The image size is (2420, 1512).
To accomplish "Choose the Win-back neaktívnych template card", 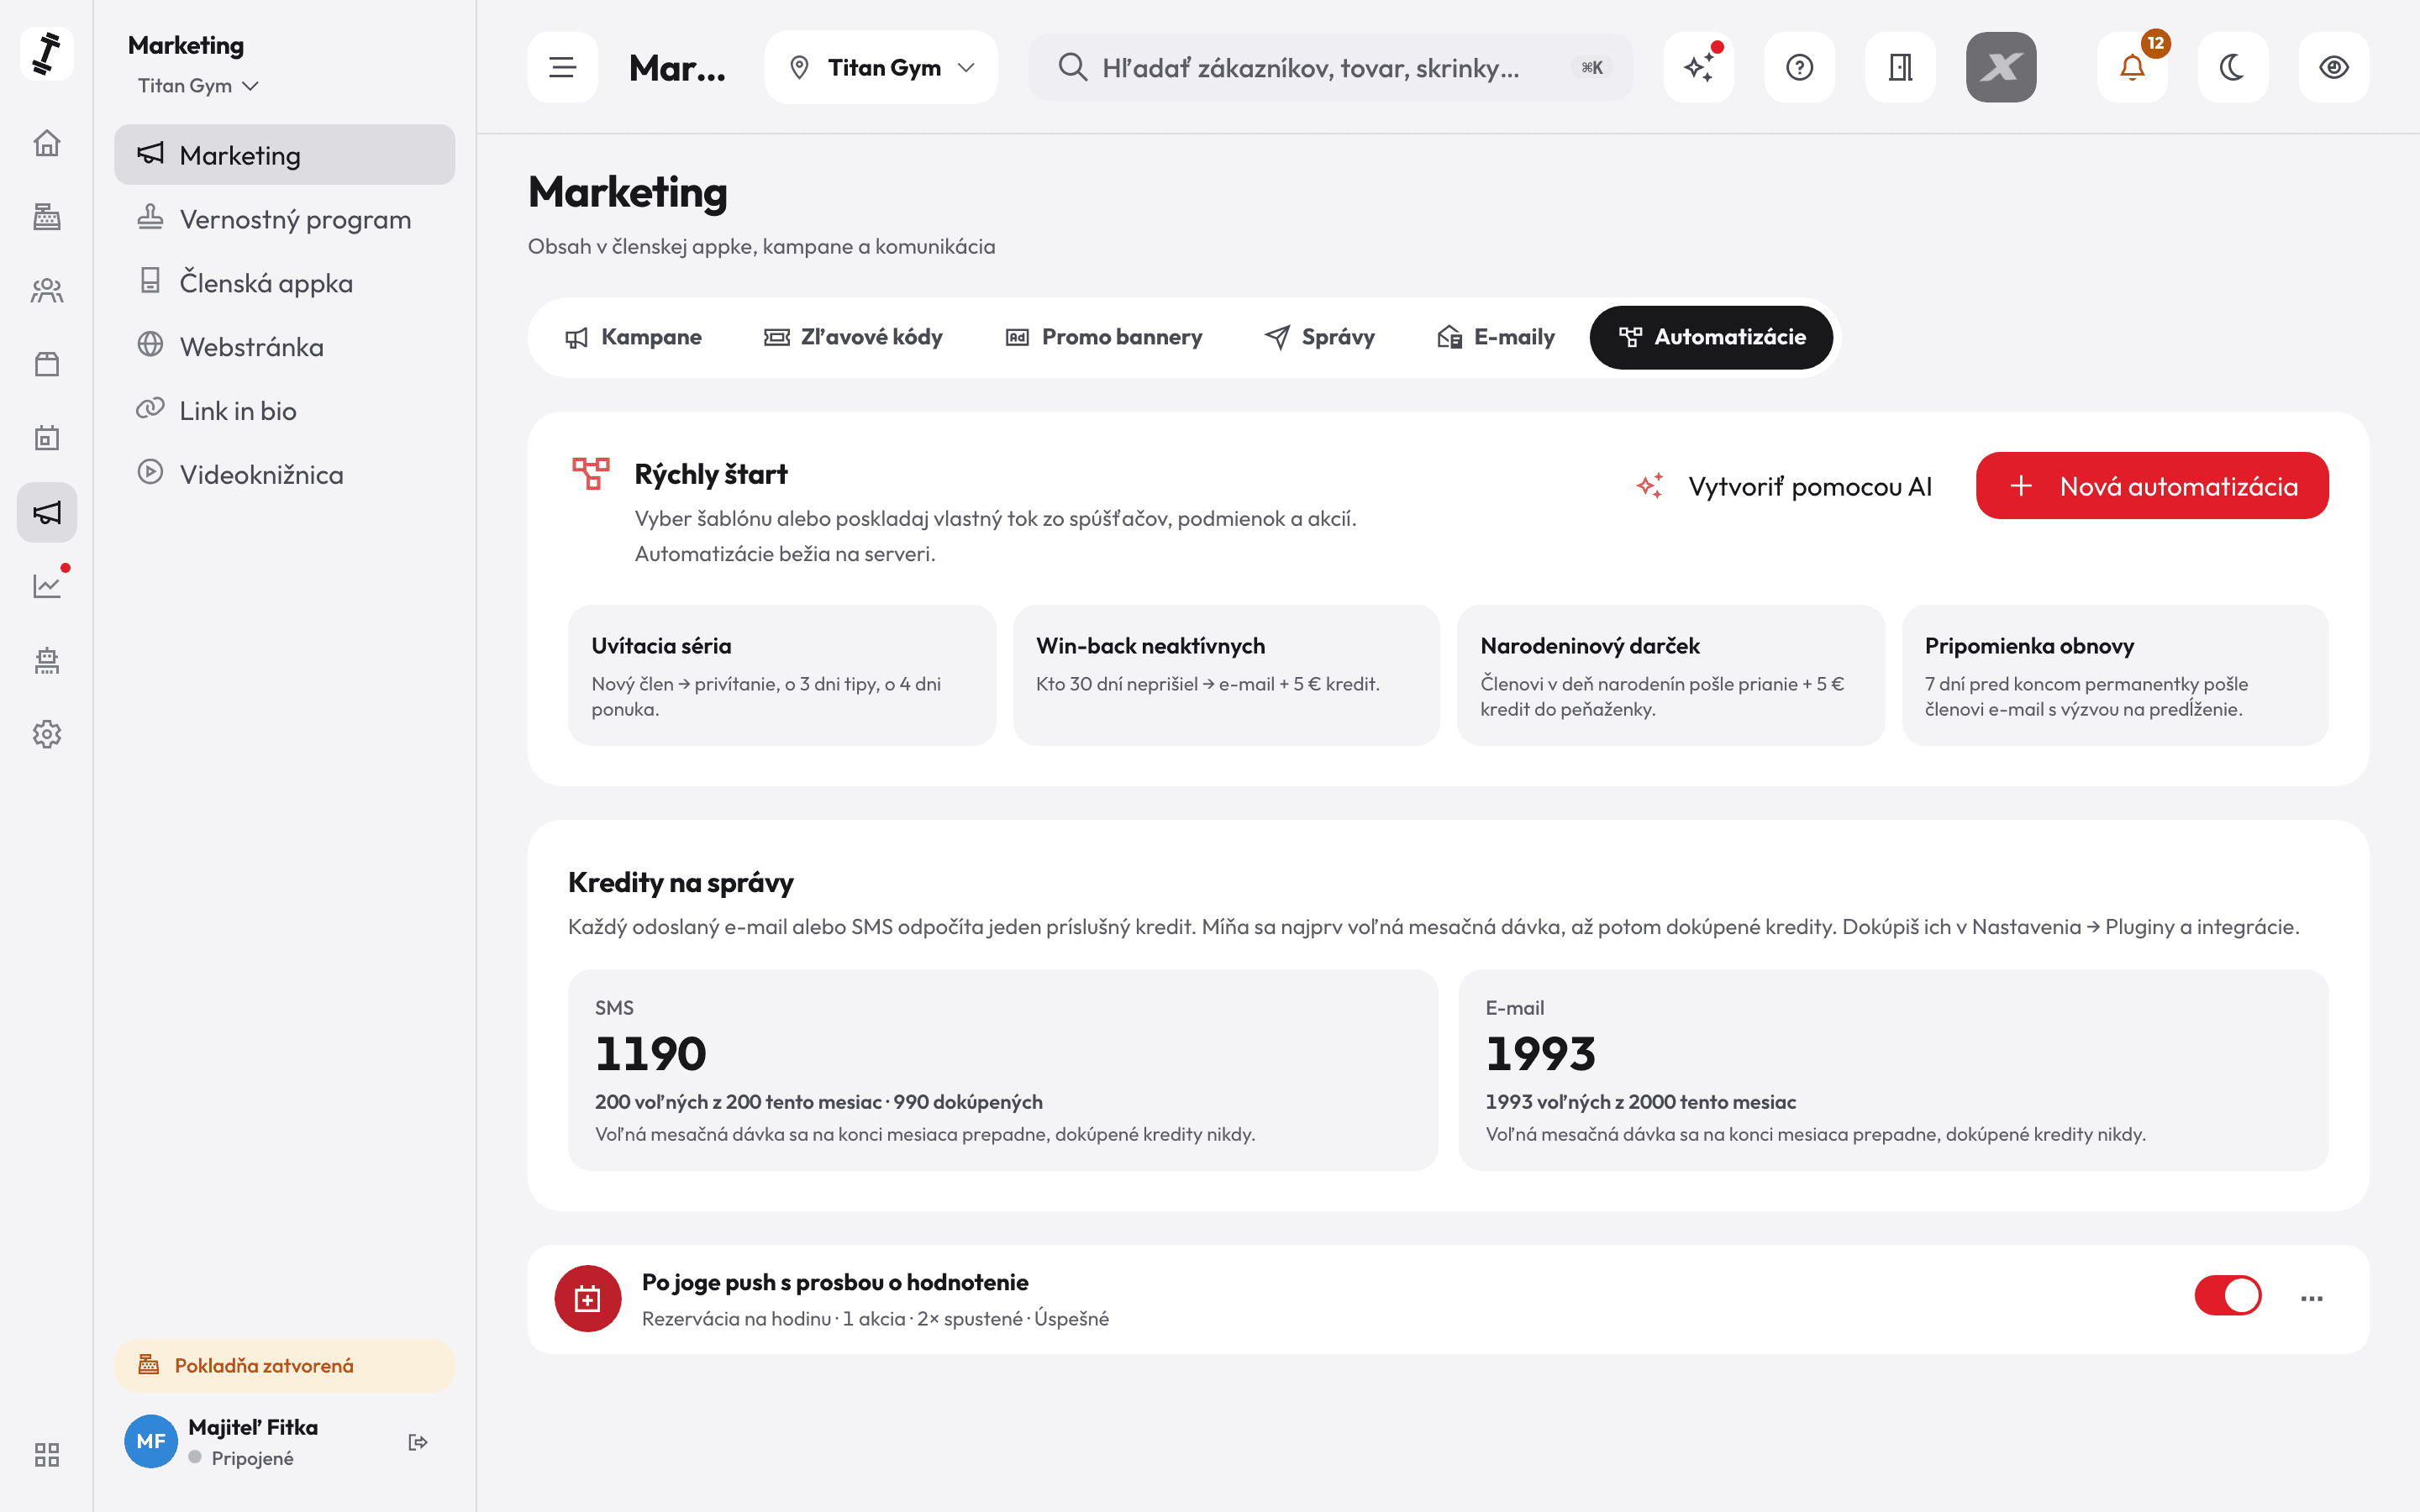I will coord(1226,675).
